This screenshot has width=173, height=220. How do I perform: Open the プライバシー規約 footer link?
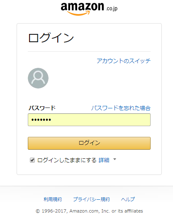[91, 199]
